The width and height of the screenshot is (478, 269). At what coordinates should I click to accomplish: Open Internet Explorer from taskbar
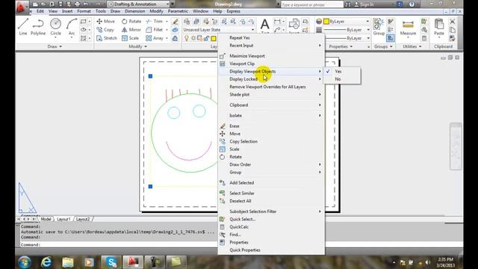(x=46, y=262)
